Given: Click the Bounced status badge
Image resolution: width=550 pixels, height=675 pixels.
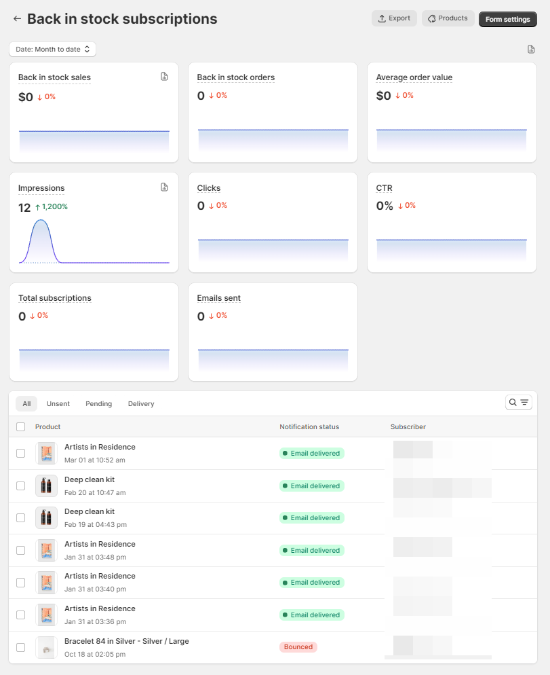Looking at the screenshot, I should click(298, 647).
